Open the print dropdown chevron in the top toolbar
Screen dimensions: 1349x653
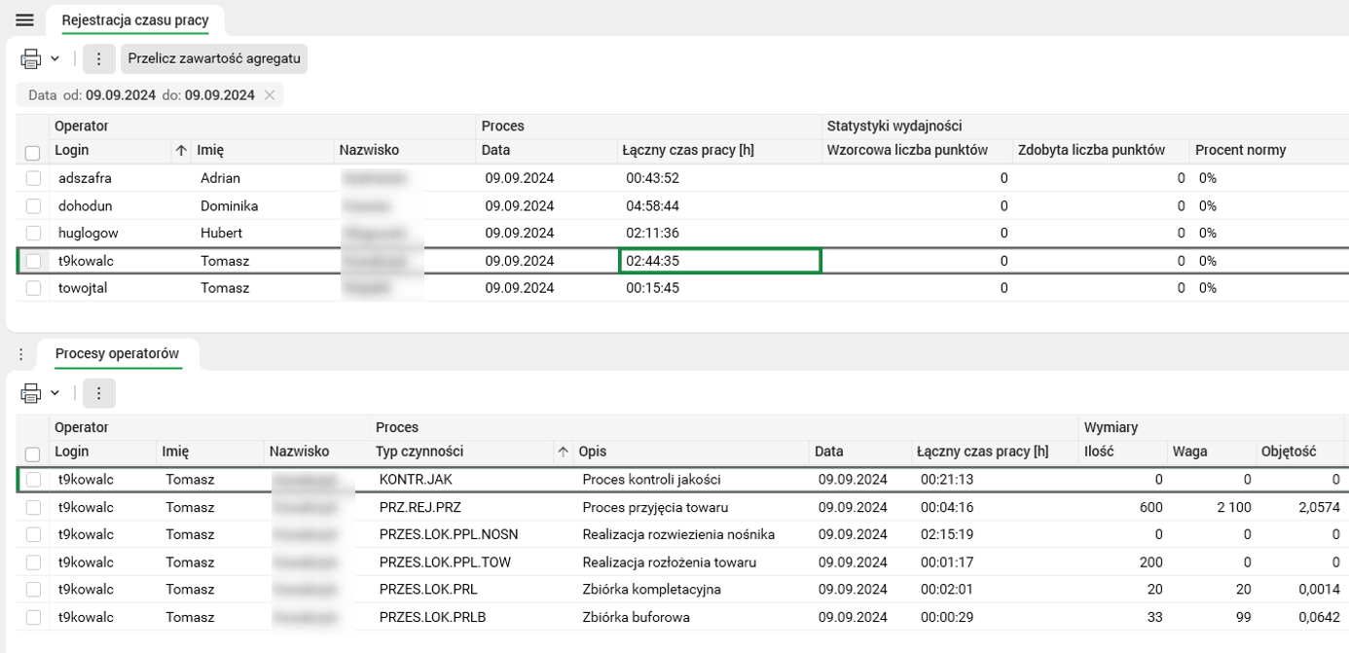[56, 58]
